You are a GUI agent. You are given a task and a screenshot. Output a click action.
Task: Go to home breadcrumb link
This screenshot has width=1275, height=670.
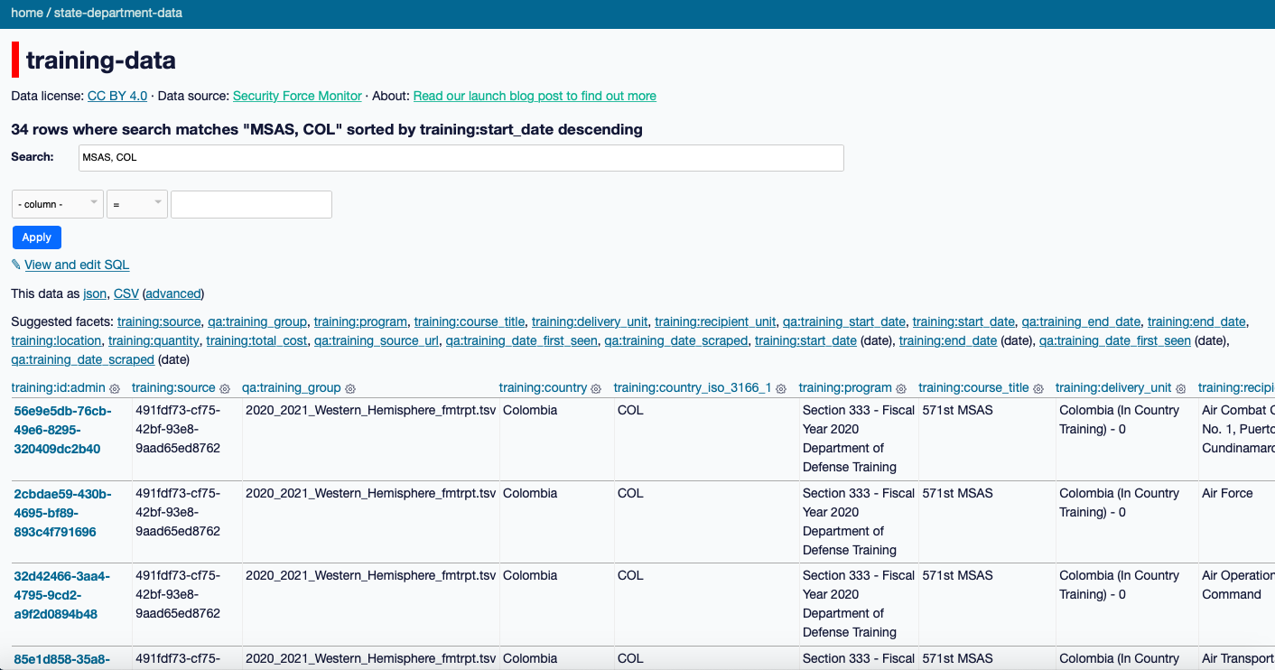point(26,14)
